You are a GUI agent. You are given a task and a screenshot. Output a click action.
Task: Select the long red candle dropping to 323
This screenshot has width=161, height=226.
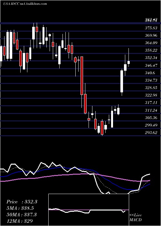82,76
